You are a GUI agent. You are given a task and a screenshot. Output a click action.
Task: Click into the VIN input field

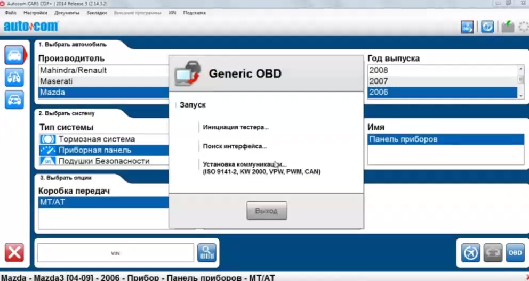click(x=115, y=253)
